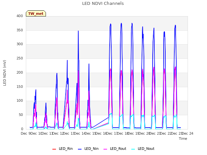The width and height of the screenshot is (207, 155).
Task: Toggle LED_Nin series in legend
Action: pyautogui.click(x=88, y=149)
